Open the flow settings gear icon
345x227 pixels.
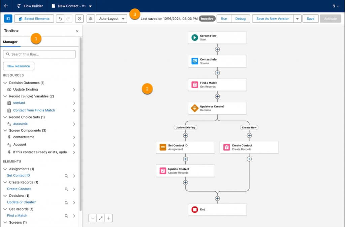tap(90, 19)
